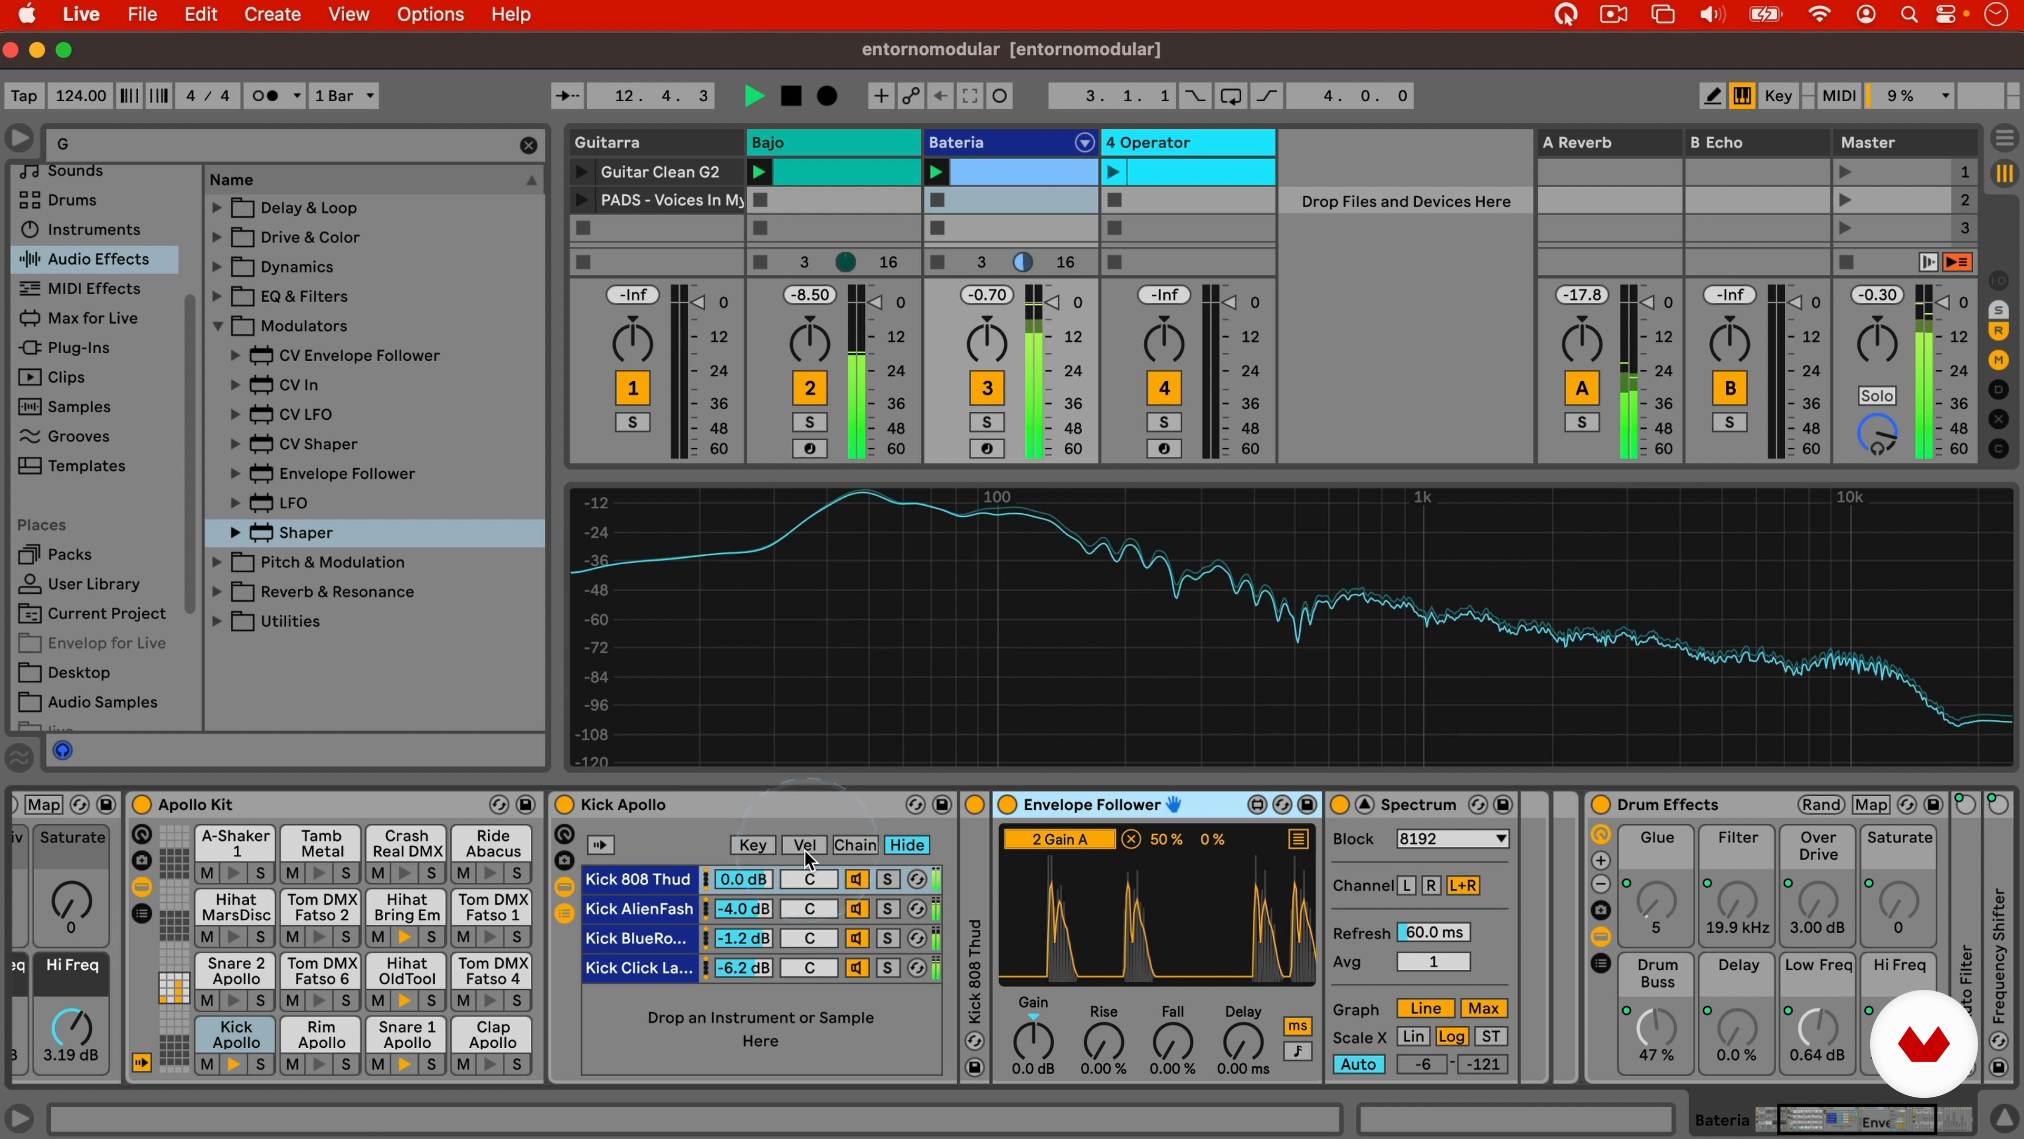This screenshot has width=2024, height=1139.
Task: Clear the browser search field
Action: tap(529, 144)
